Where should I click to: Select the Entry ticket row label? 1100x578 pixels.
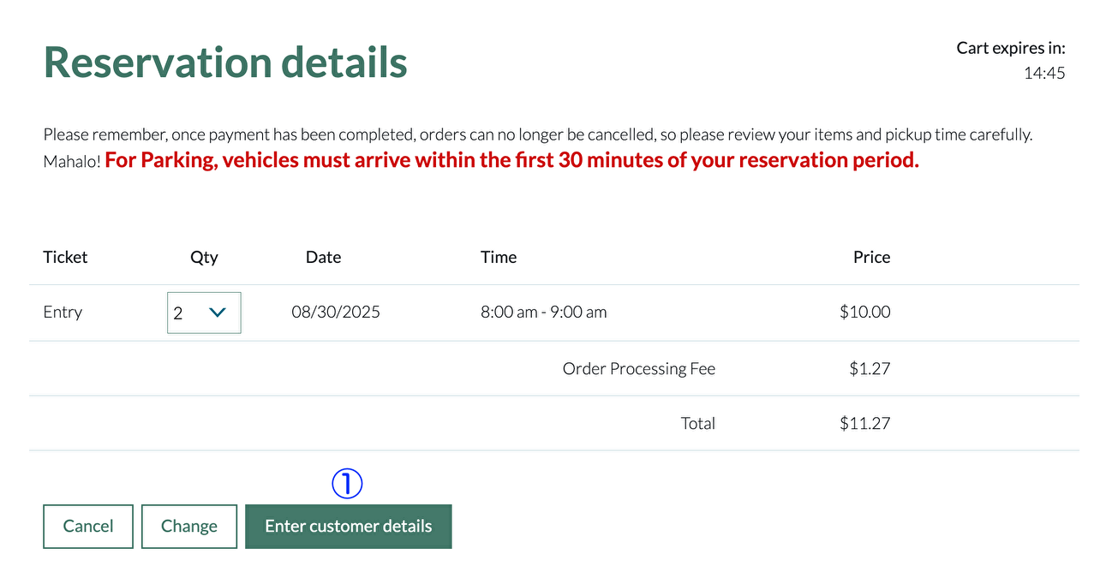click(63, 312)
